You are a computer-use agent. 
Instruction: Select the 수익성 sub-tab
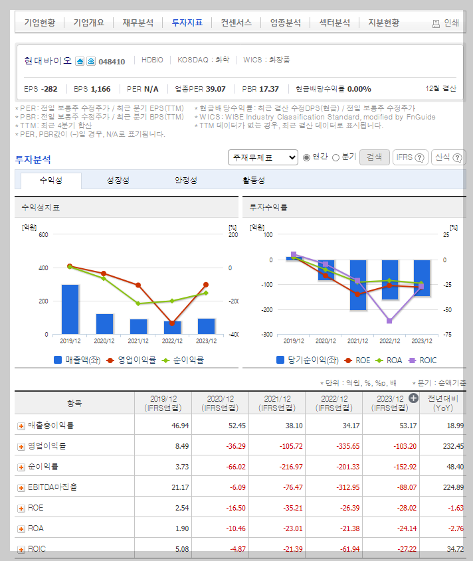pyautogui.click(x=51, y=181)
